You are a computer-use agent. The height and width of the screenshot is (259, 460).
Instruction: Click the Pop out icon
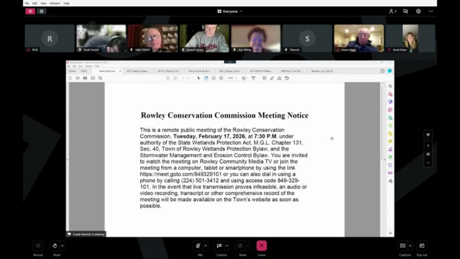tap(422, 246)
